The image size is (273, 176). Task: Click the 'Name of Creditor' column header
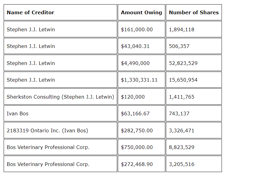click(x=30, y=12)
